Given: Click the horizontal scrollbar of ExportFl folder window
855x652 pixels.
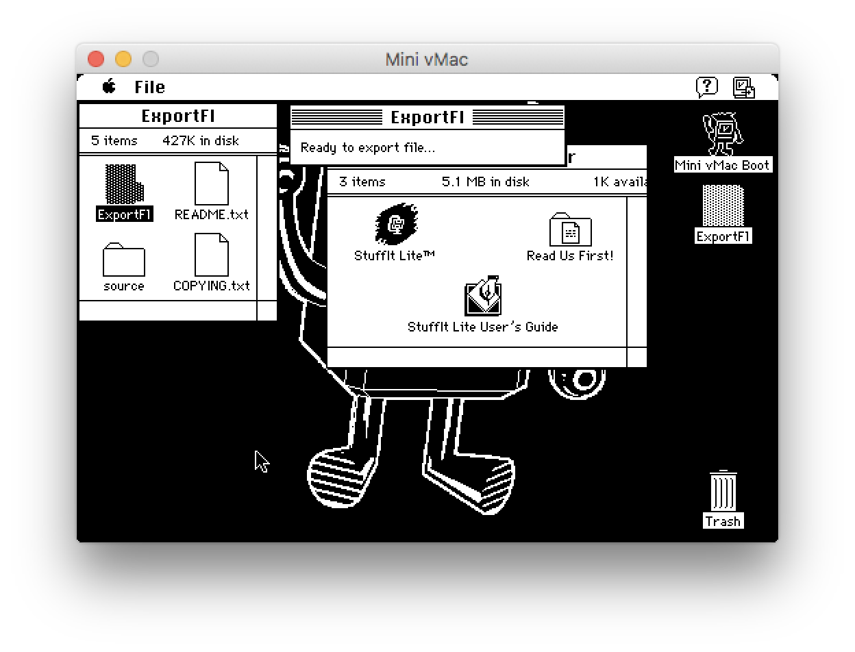Looking at the screenshot, I should (169, 310).
